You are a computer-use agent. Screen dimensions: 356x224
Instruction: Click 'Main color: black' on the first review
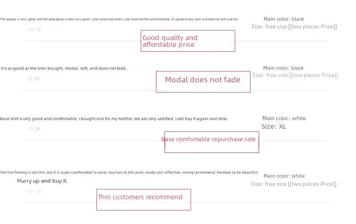tap(284, 19)
